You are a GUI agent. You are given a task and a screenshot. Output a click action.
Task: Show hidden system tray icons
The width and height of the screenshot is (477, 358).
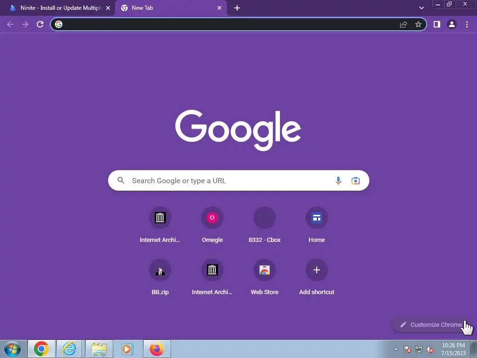(396, 349)
